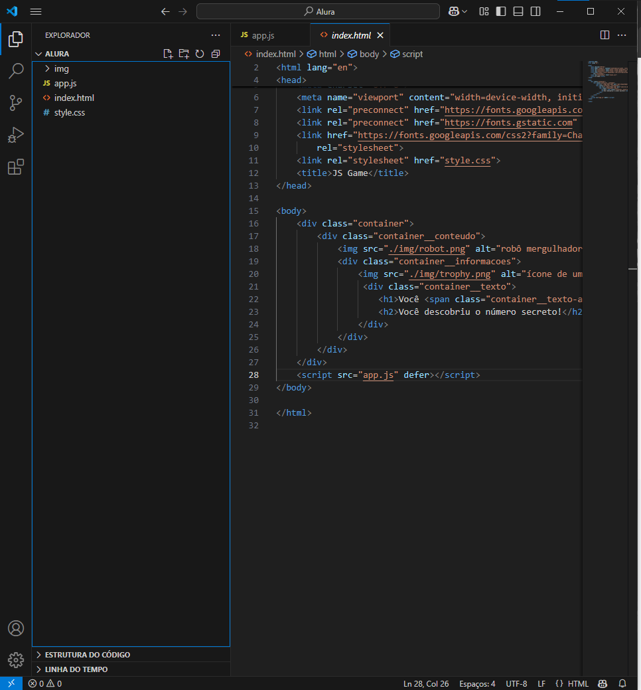Click the New File icon in explorer
Screen dimensions: 641x690
pyautogui.click(x=168, y=54)
